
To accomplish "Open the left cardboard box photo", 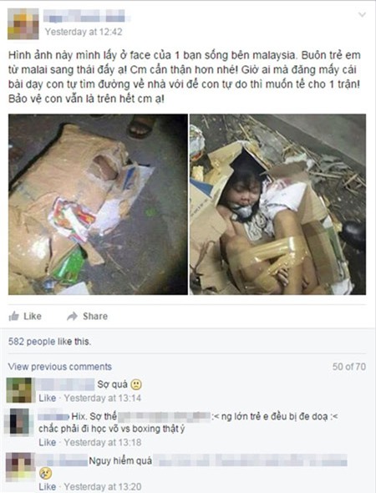I will (98, 205).
